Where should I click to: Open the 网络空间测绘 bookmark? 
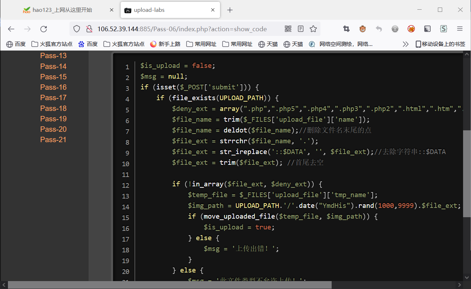[341, 44]
